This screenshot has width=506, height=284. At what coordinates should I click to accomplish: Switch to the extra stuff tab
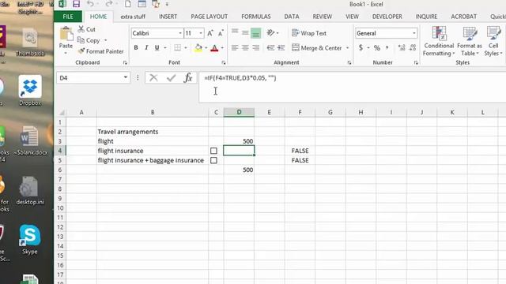click(x=133, y=17)
